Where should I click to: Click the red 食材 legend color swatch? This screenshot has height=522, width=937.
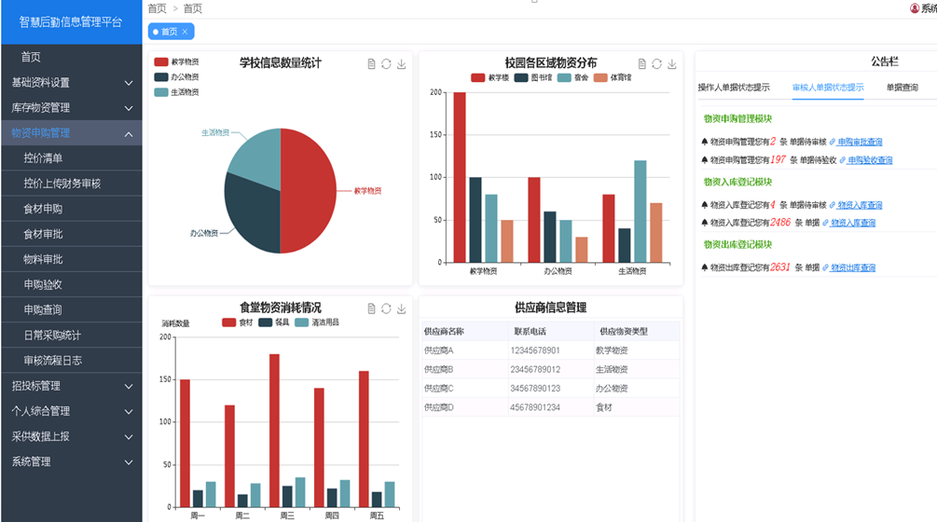click(x=228, y=323)
